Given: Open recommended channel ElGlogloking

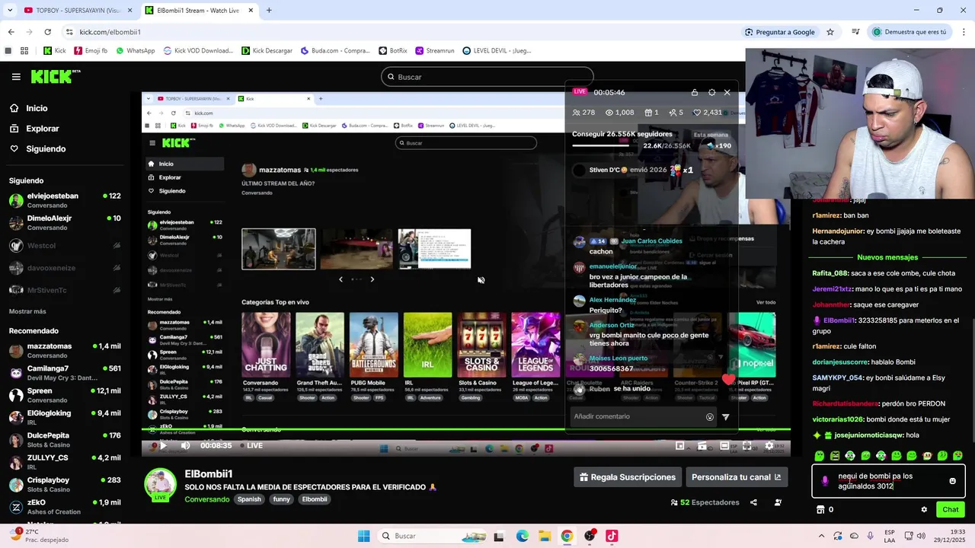Looking at the screenshot, I should (x=65, y=417).
